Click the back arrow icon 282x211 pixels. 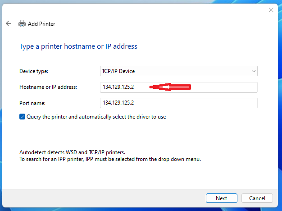pos(9,23)
